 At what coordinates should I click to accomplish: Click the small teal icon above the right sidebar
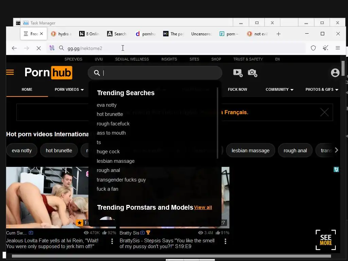tap(336, 170)
